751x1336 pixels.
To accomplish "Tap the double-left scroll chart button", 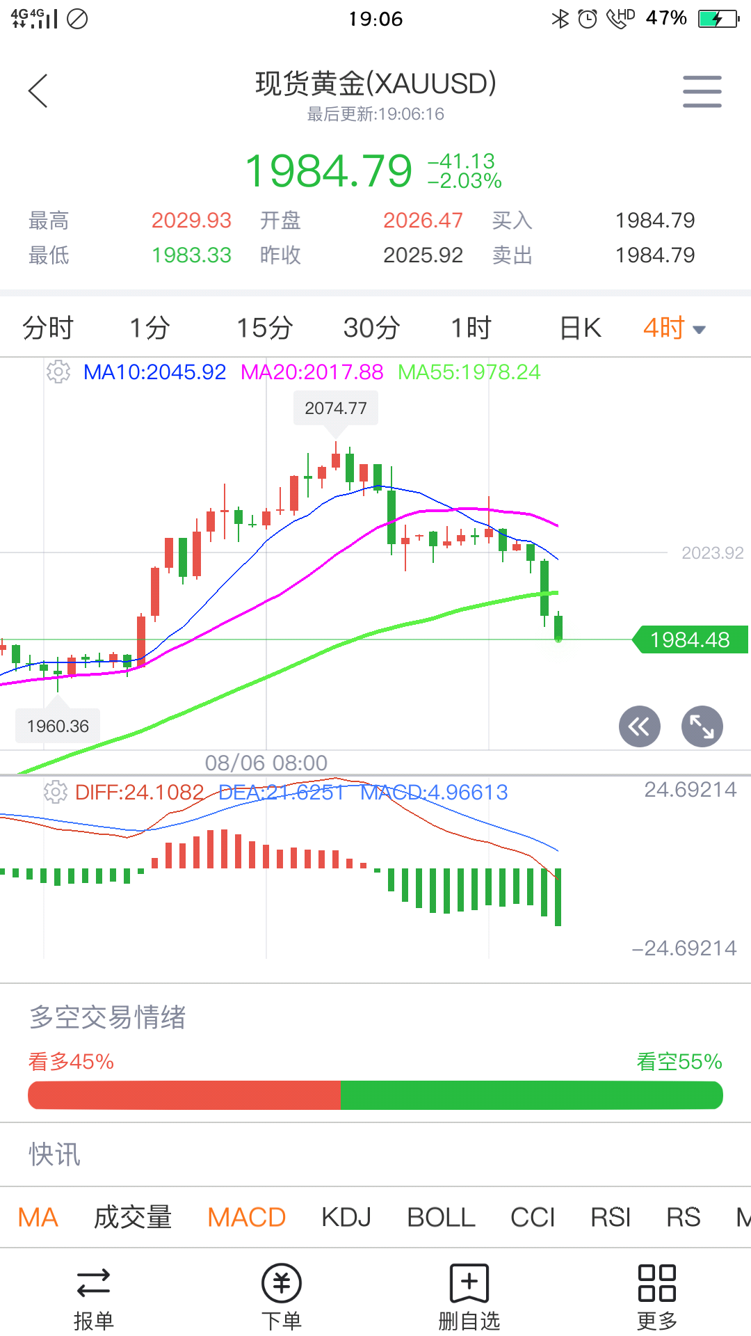I will point(639,726).
